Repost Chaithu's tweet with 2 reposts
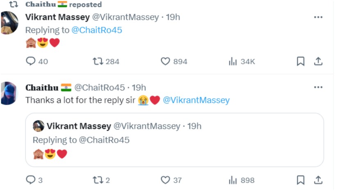The height and width of the screenshot is (191, 340). [x=98, y=180]
